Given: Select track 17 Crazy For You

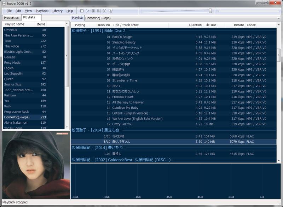Looking at the screenshot, I should click(173, 124).
